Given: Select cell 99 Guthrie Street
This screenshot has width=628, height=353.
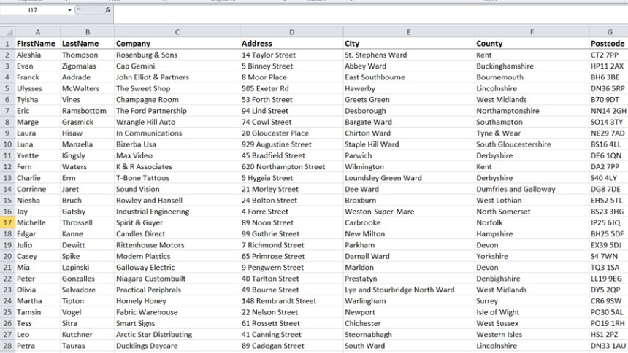Looking at the screenshot, I should [291, 234].
